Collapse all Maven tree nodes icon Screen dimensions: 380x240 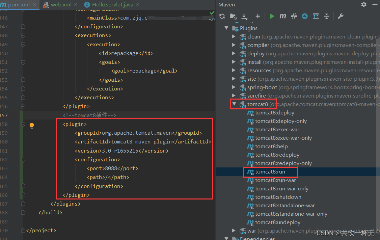(327, 16)
